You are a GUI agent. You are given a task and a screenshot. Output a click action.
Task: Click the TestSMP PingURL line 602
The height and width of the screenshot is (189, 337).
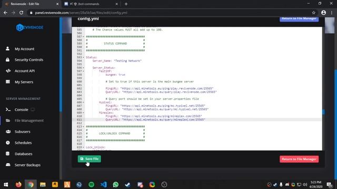pyautogui.click(x=159, y=88)
